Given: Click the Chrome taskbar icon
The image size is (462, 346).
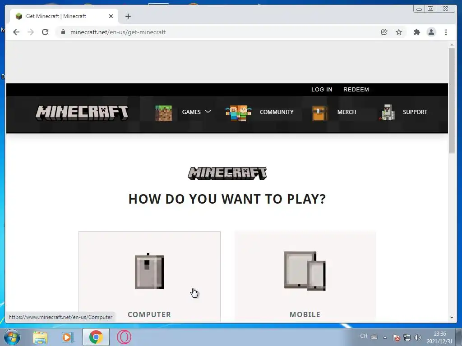Looking at the screenshot, I should [96, 337].
